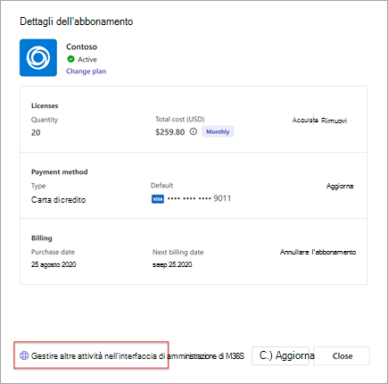Click the green Active status checkmark icon
The height and width of the screenshot is (384, 388).
(70, 59)
